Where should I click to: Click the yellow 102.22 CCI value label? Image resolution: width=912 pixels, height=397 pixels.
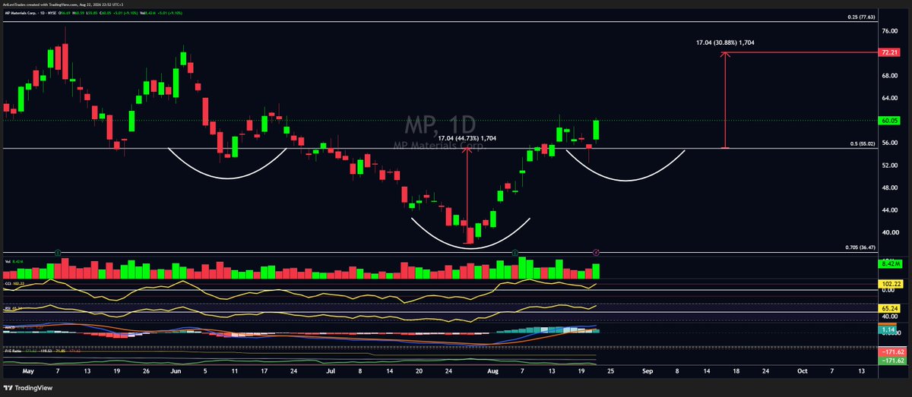click(889, 282)
